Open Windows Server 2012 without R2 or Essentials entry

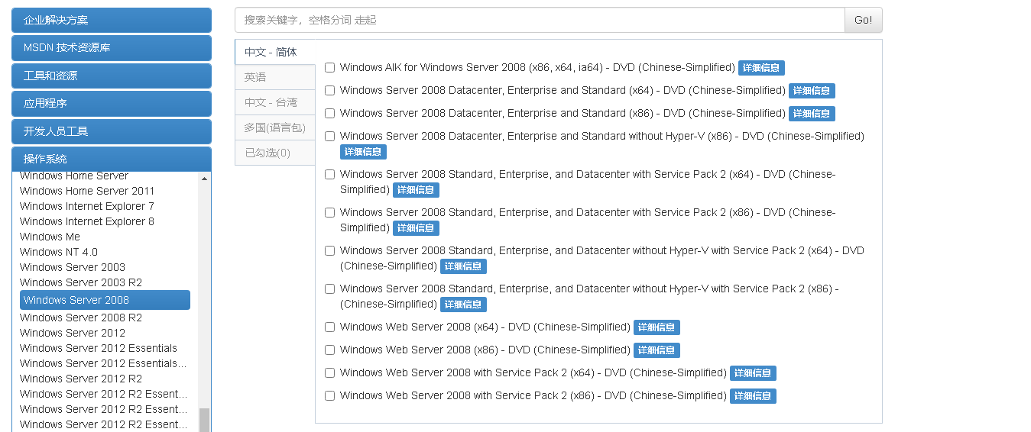(x=73, y=333)
